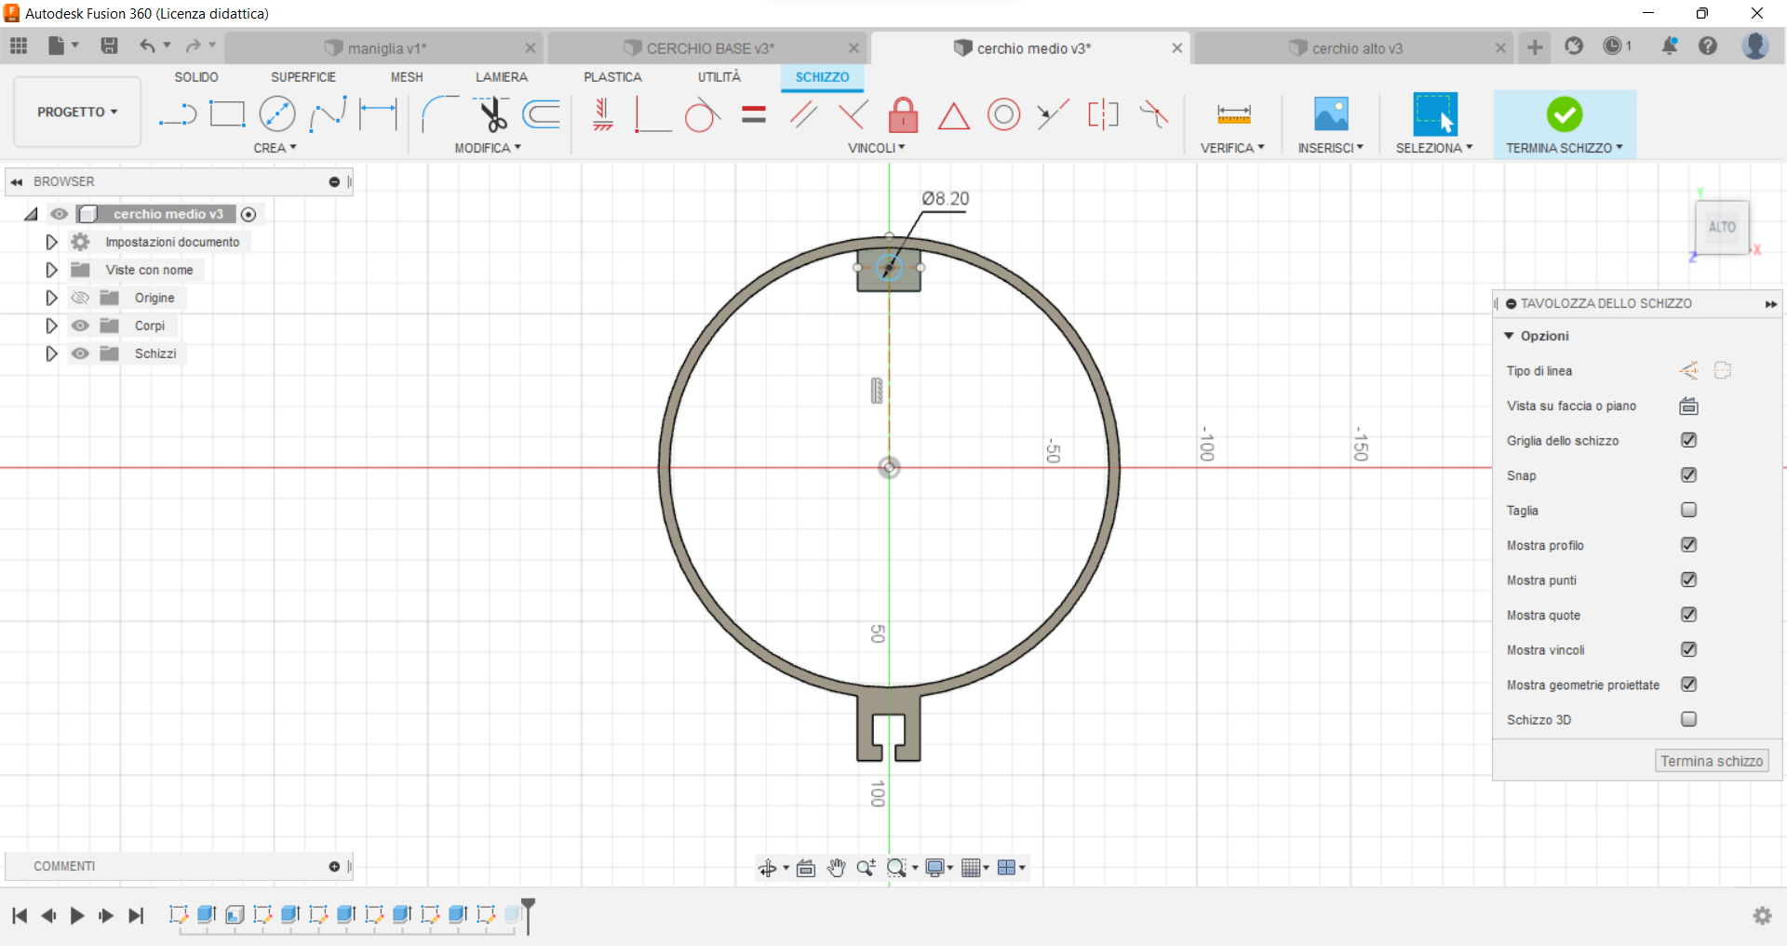Open the Vincoli dropdown menu
1787x946 pixels.
coord(875,147)
